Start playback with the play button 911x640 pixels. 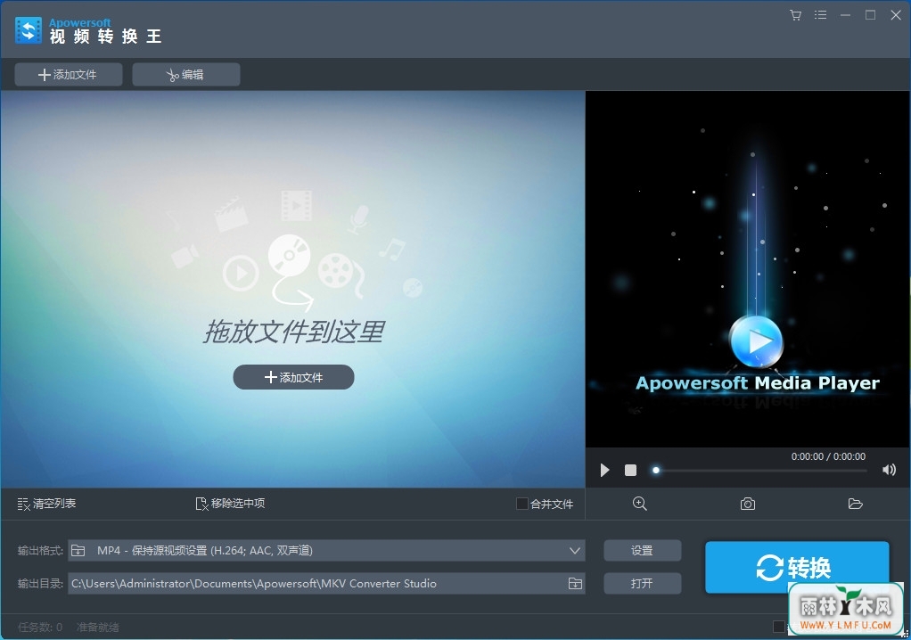(605, 470)
